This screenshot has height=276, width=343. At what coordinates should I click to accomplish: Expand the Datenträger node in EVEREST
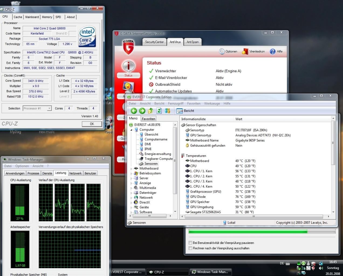coord(132,193)
